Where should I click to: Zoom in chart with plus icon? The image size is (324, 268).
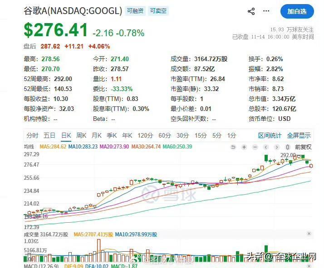coord(244,147)
